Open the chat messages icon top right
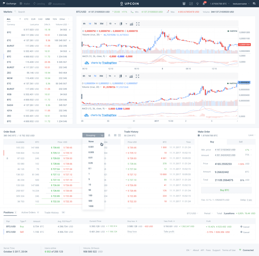The image size is (259, 256). click(254, 3)
